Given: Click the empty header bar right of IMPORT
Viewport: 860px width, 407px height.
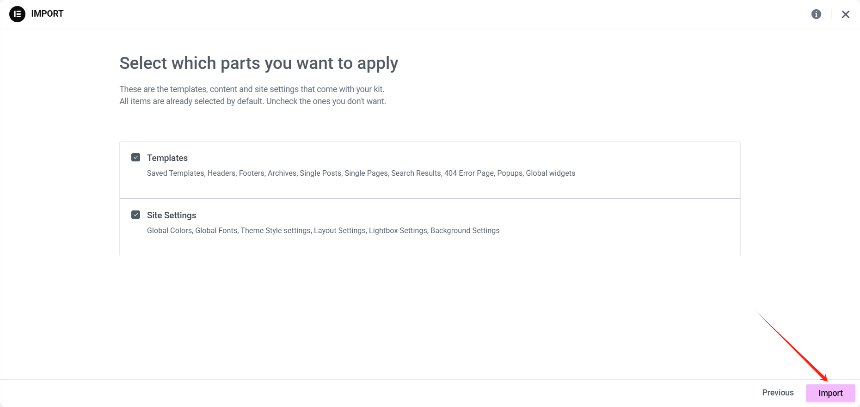Looking at the screenshot, I should [416, 14].
